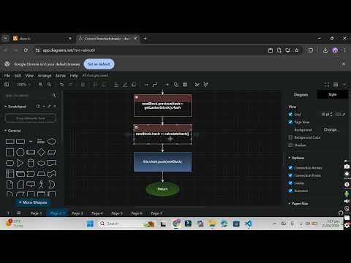Viewport: 351px width, 263px height.
Task: Click the zoom out magnifier icon
Action: [50, 85]
